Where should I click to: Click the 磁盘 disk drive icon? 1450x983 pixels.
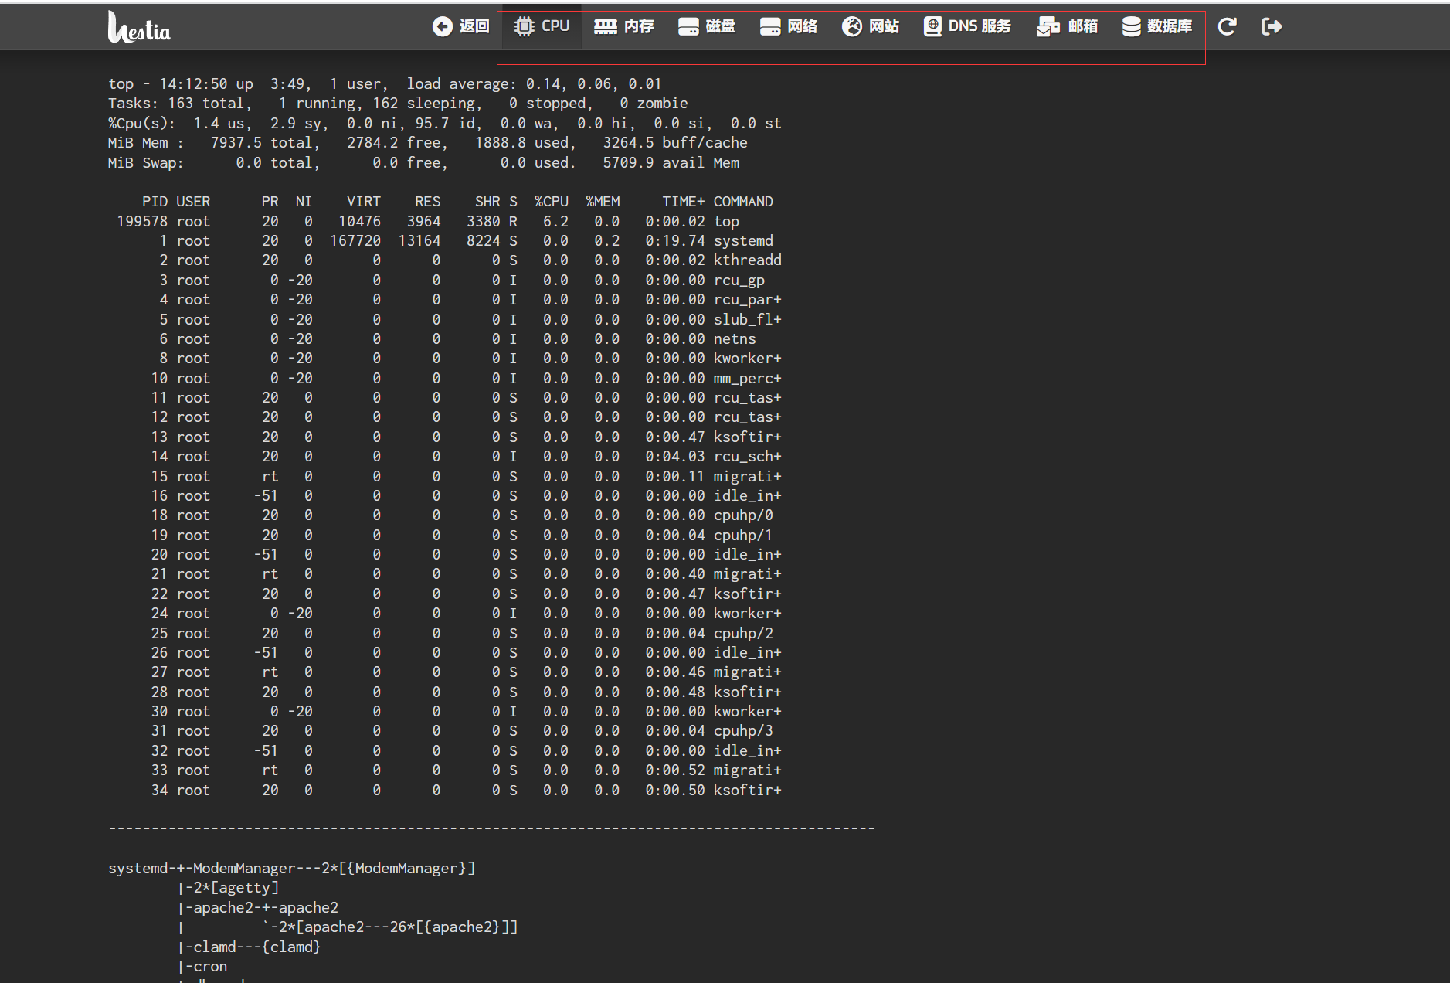(x=688, y=27)
